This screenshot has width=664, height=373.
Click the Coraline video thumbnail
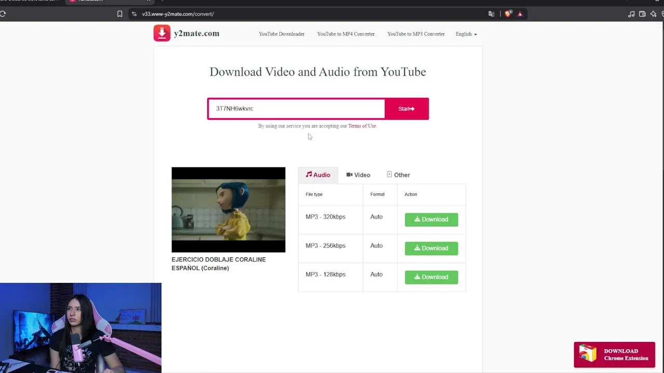click(x=228, y=210)
